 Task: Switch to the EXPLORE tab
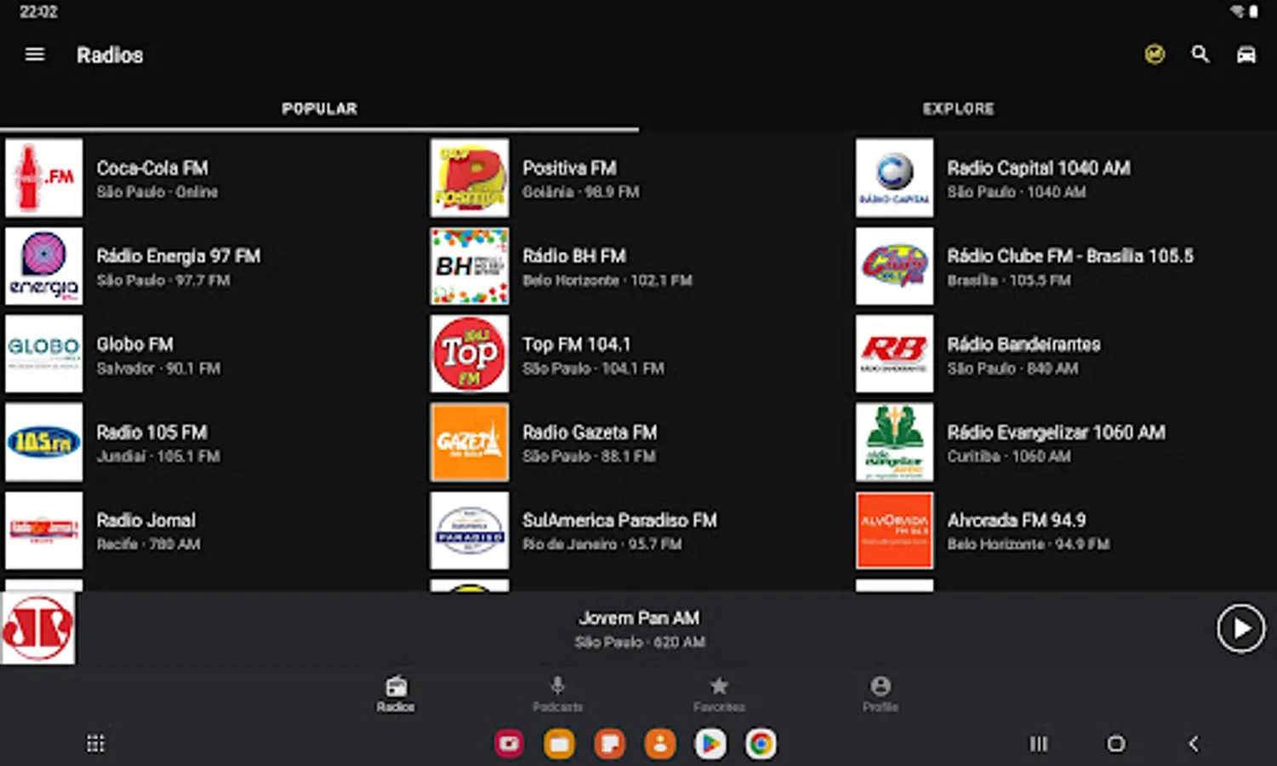[958, 109]
